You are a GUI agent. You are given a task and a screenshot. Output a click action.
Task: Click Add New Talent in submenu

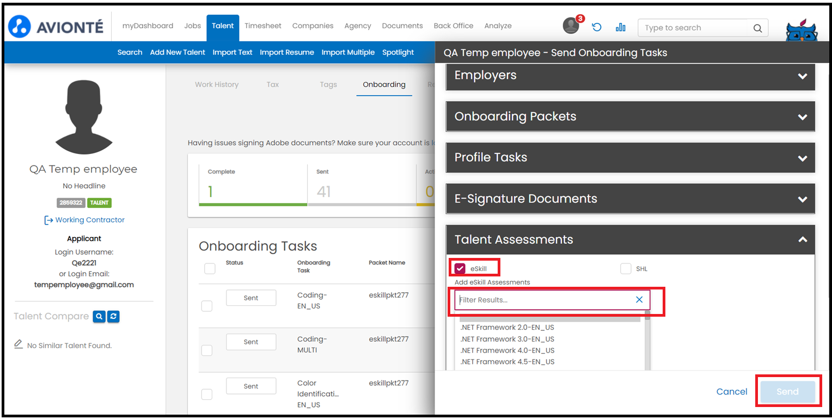pos(178,52)
